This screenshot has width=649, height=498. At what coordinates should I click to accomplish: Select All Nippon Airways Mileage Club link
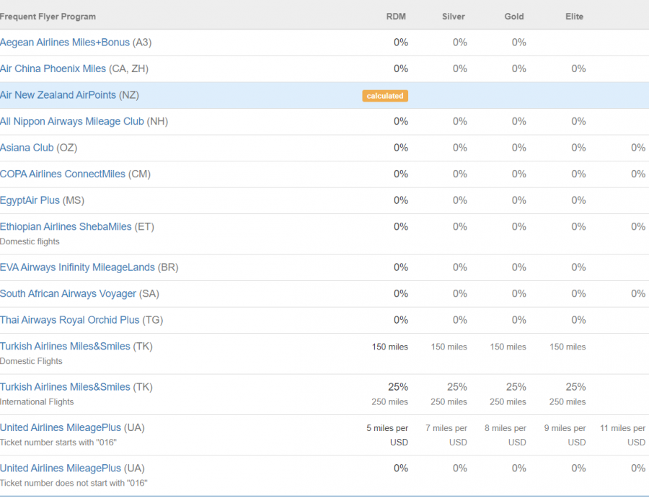click(x=72, y=122)
